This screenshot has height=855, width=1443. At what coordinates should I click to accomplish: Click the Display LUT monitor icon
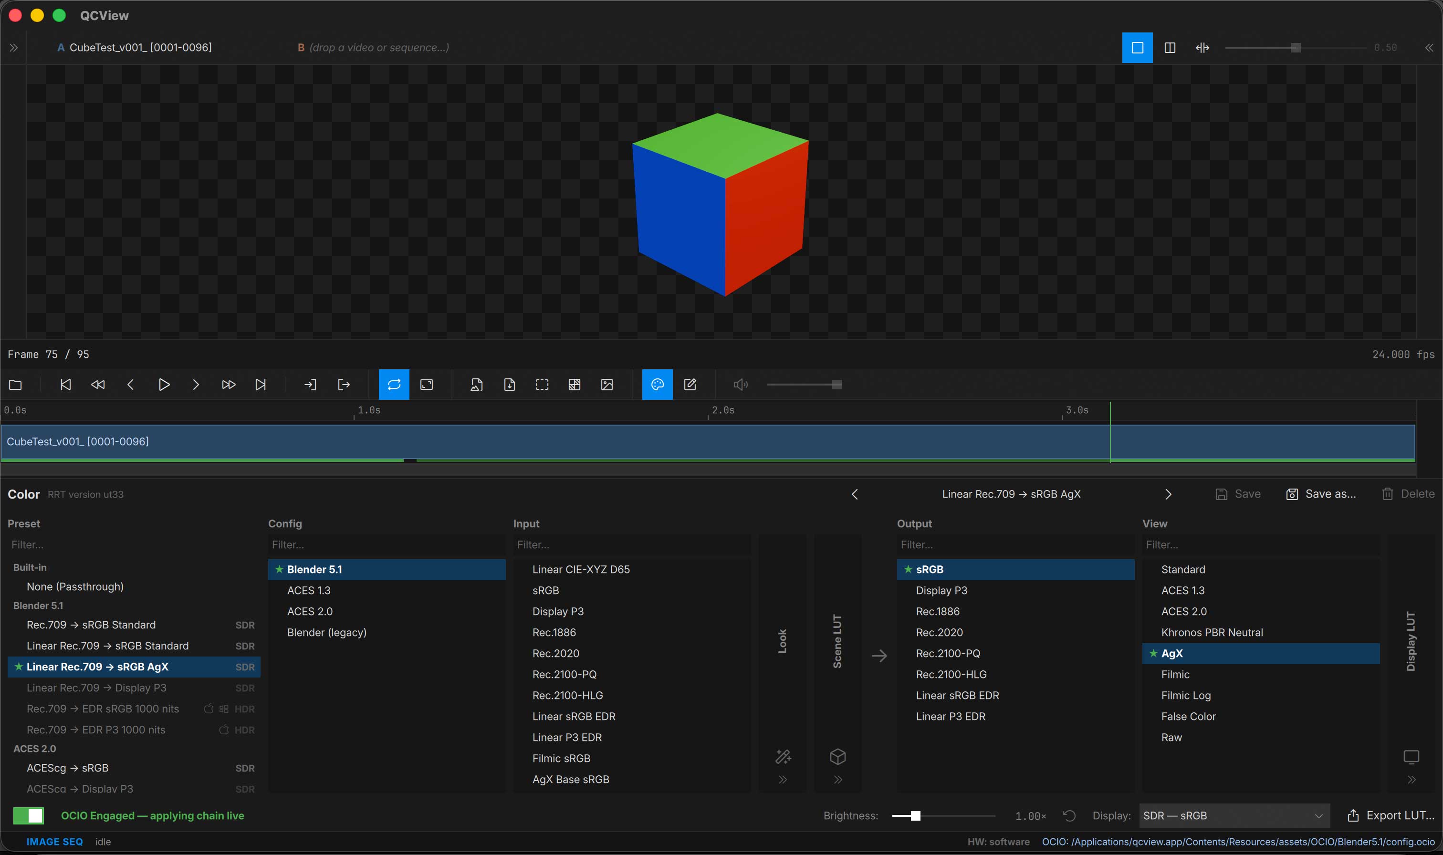pyautogui.click(x=1412, y=757)
